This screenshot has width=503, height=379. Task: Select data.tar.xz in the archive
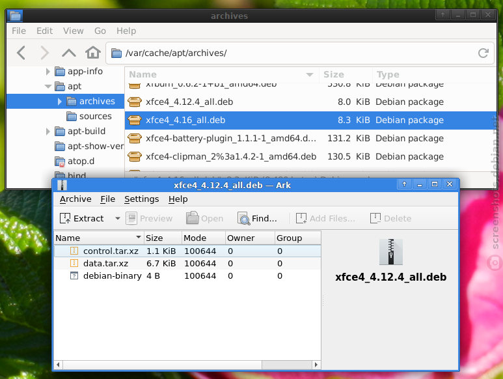pyautogui.click(x=187, y=264)
